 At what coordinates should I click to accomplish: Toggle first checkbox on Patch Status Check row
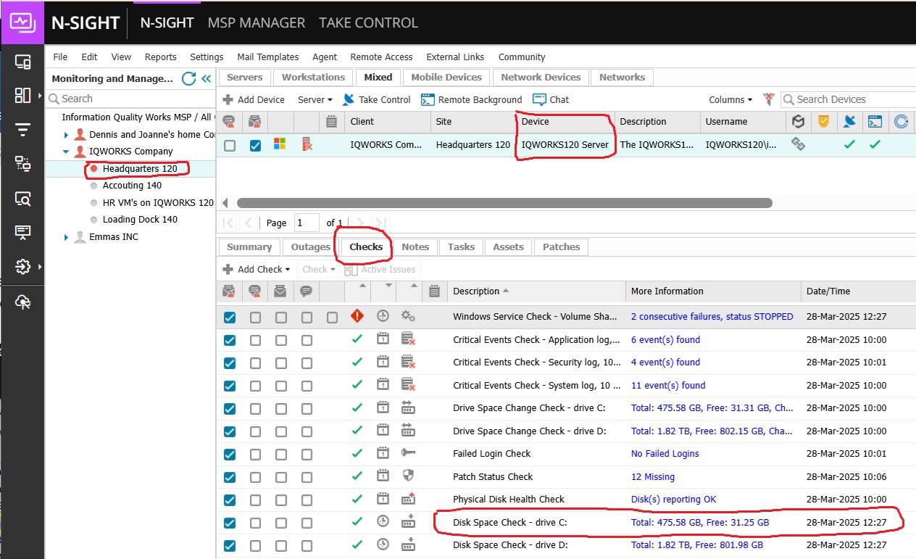tap(230, 477)
